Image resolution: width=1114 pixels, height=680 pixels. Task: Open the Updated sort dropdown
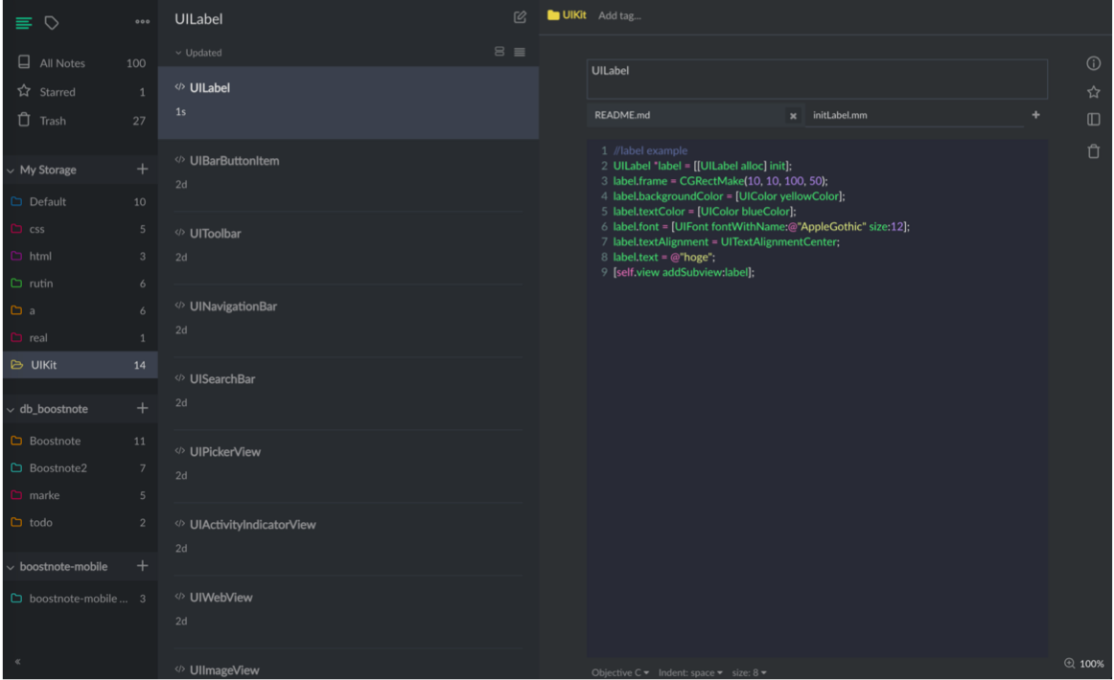(198, 53)
